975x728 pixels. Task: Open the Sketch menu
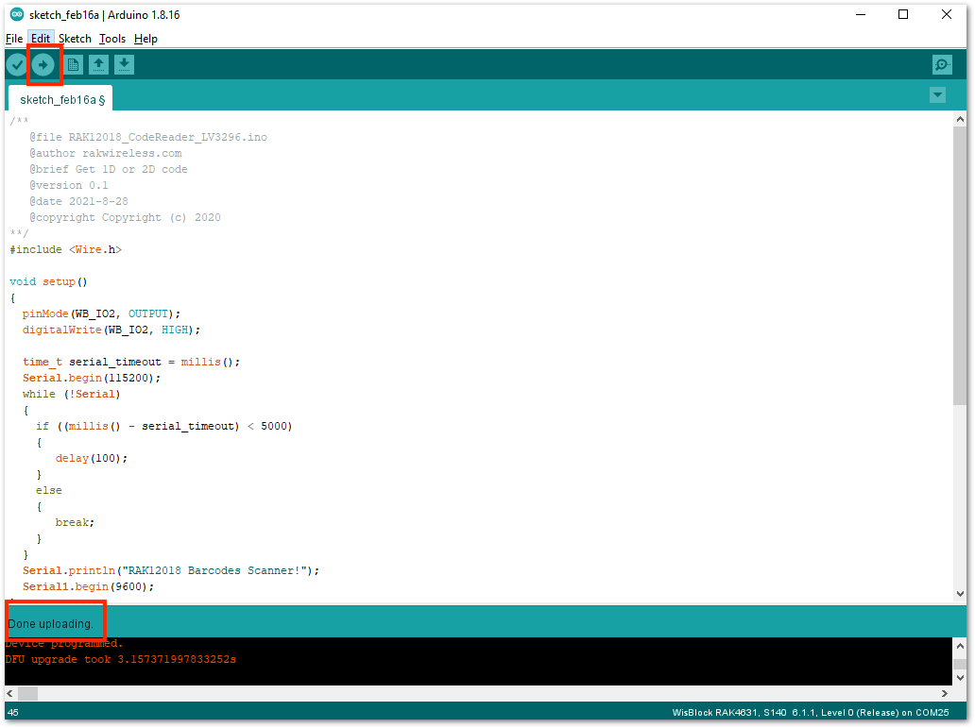click(76, 39)
